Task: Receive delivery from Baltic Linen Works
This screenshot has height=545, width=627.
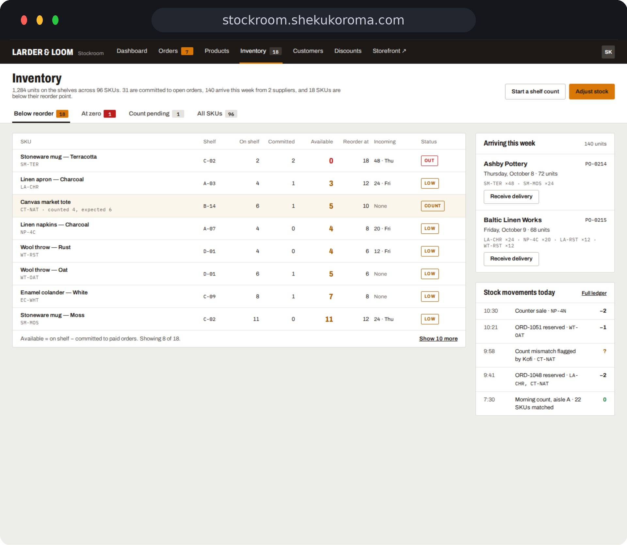Action: tap(511, 259)
